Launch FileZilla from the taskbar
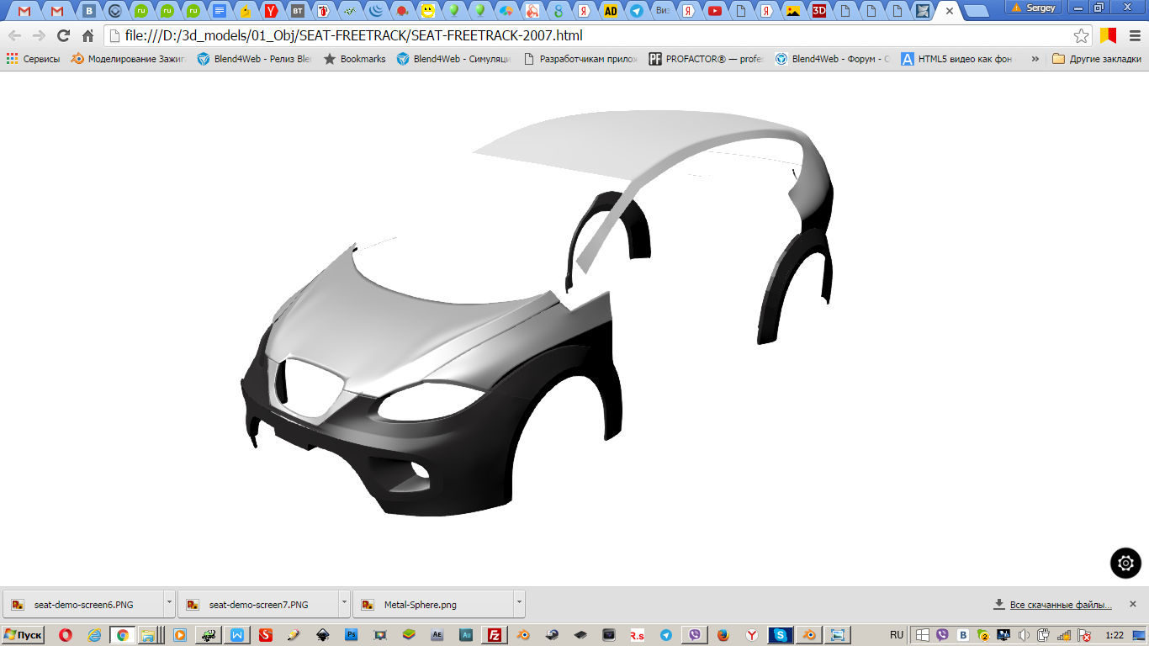The width and height of the screenshot is (1149, 646). pos(495,635)
